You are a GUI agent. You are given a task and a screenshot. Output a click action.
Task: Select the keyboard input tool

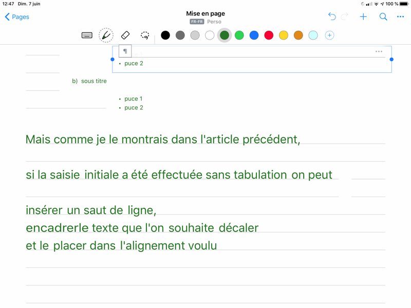(x=87, y=35)
